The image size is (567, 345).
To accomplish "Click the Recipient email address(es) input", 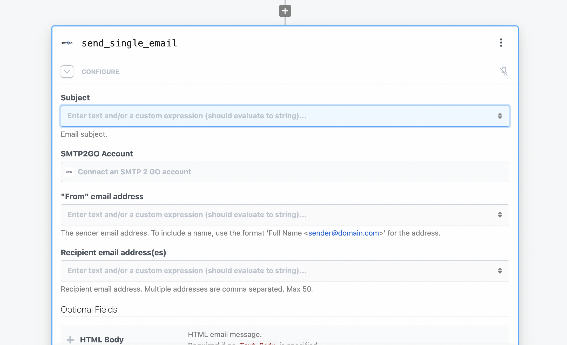I will [x=278, y=271].
